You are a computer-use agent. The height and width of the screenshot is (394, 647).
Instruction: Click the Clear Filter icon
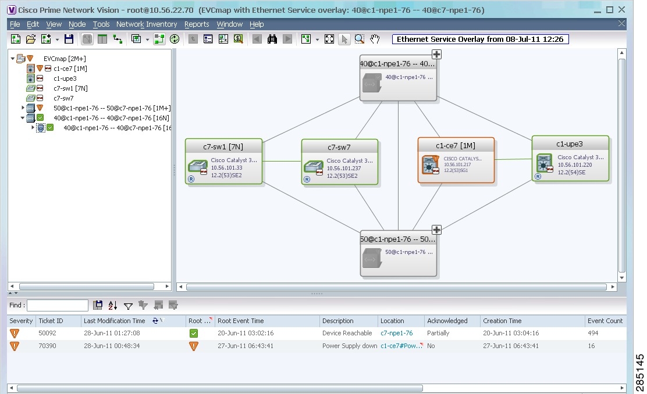[x=143, y=306]
